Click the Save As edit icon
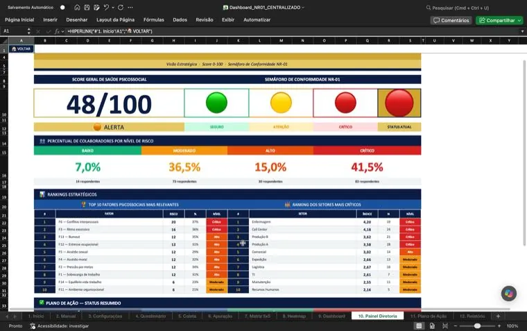Screen dimensions: 527x331 point(97,8)
